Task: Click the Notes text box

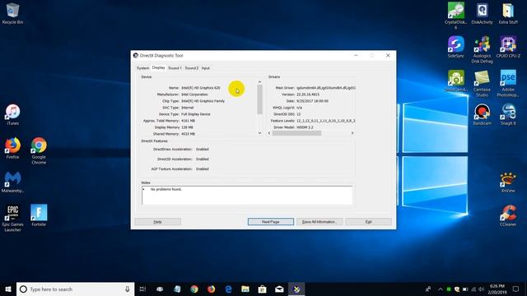Action: tap(247, 195)
